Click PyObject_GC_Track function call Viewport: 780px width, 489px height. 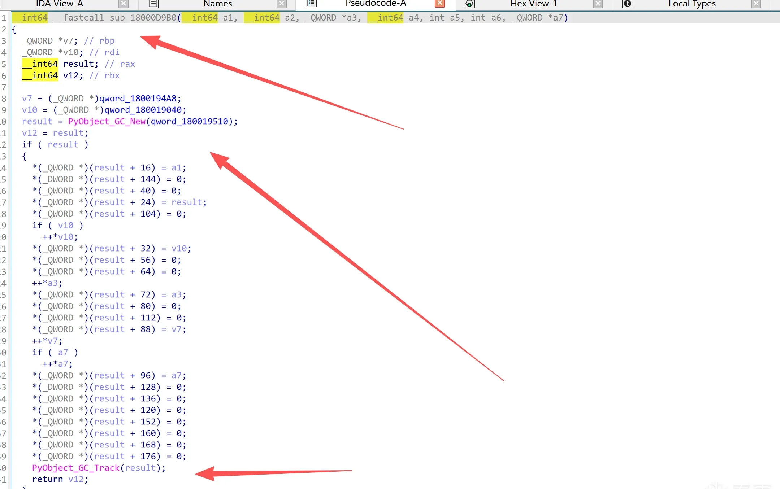[76, 468]
